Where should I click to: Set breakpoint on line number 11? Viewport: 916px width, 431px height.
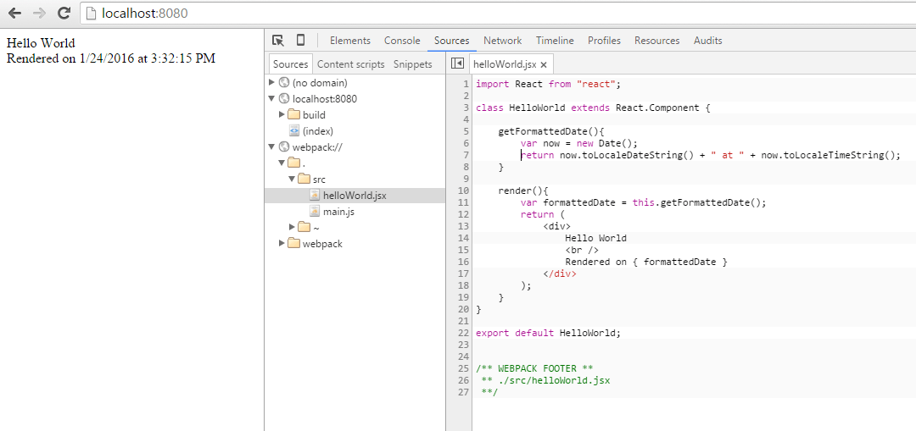pyautogui.click(x=464, y=202)
